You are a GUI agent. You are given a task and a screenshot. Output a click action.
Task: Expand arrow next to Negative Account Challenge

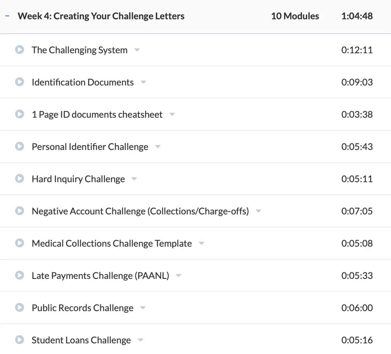(x=258, y=211)
